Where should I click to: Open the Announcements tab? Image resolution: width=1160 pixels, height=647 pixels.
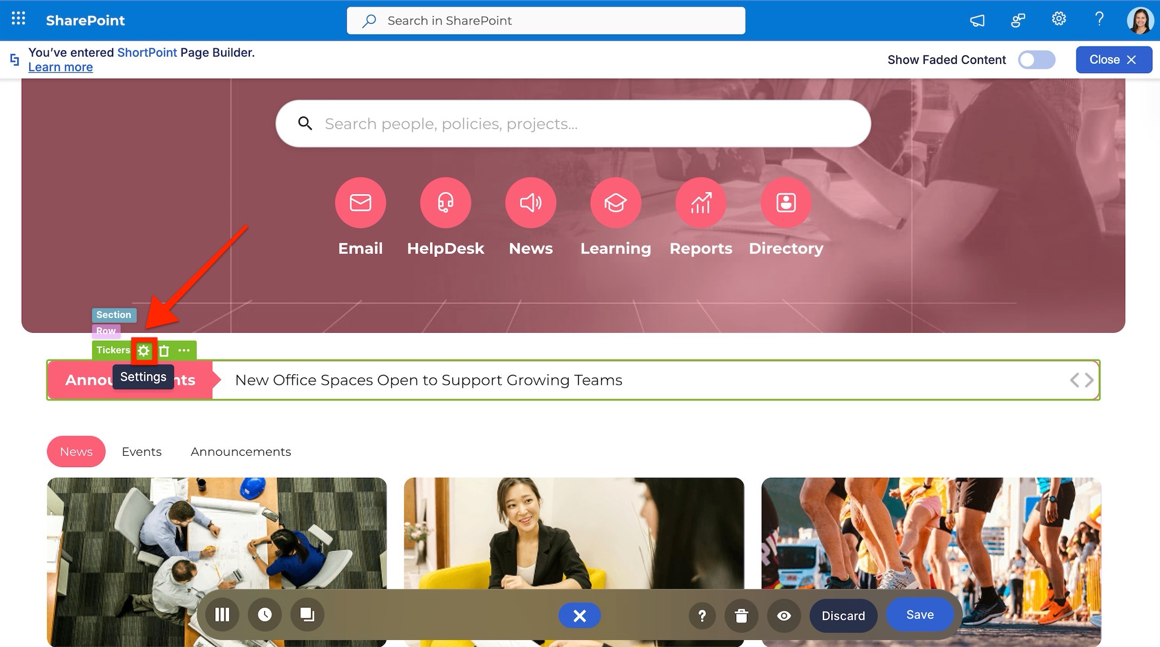tap(240, 451)
